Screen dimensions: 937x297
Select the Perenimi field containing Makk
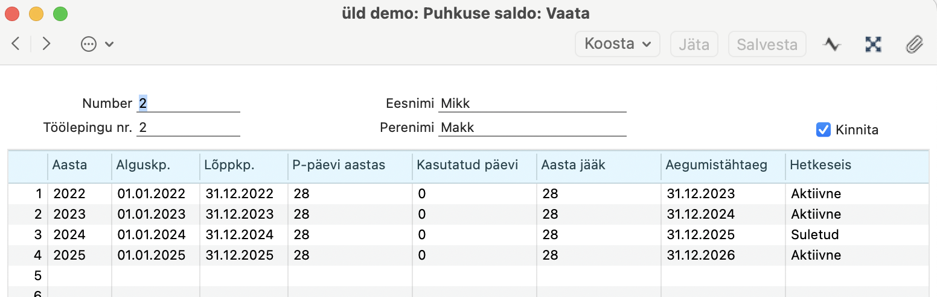[x=532, y=128]
